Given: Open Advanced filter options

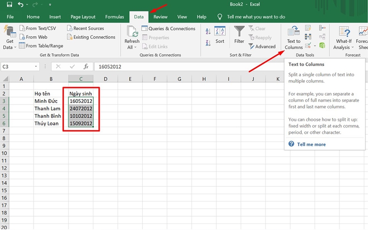Looking at the screenshot, I should pyautogui.click(x=262, y=46).
